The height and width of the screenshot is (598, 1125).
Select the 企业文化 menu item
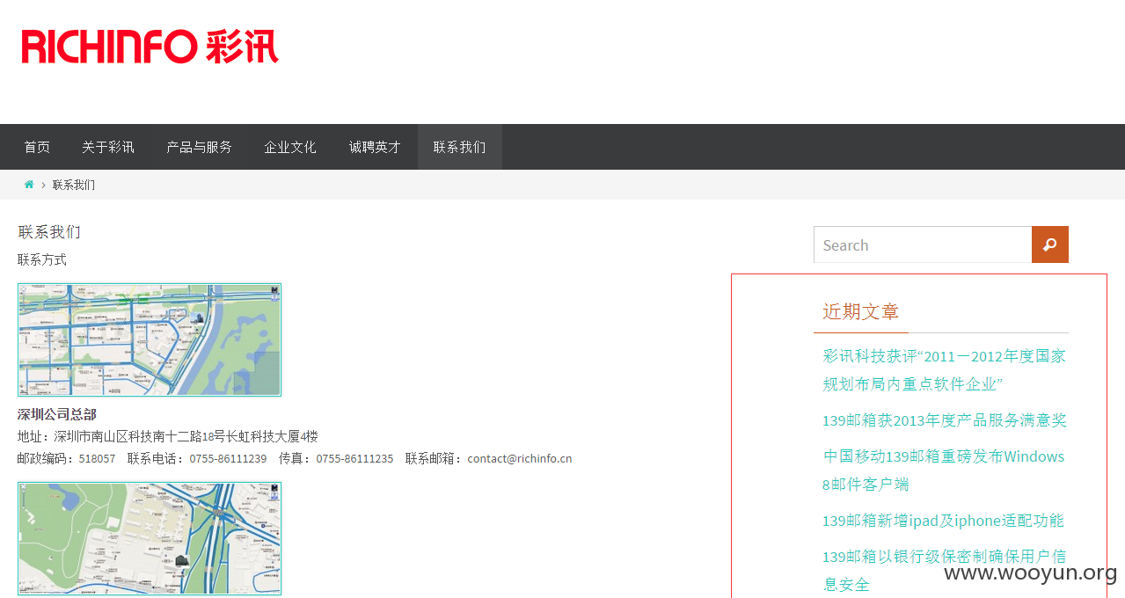click(x=290, y=147)
